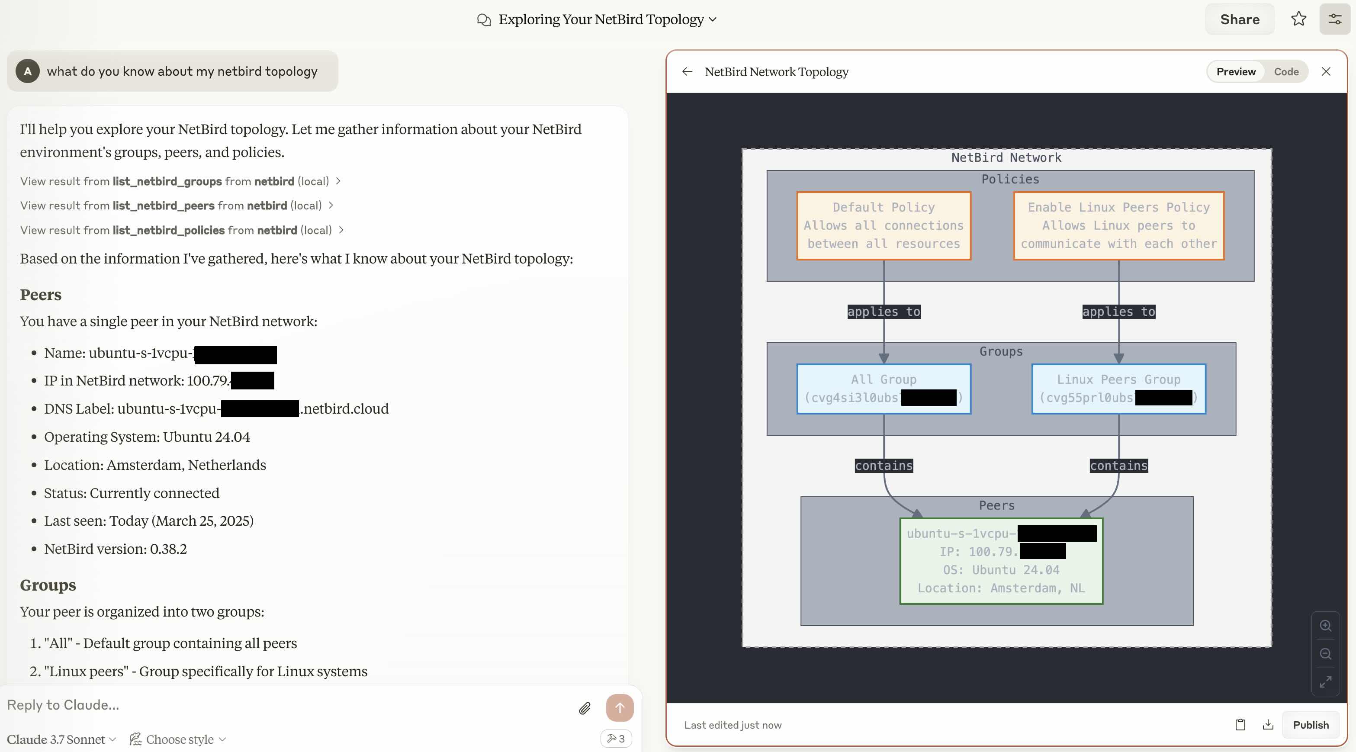Click the Publish button
The width and height of the screenshot is (1356, 752).
click(1310, 725)
